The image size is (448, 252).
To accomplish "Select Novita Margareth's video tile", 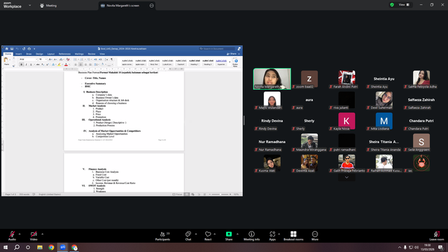I will (x=272, y=79).
